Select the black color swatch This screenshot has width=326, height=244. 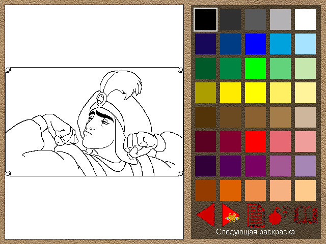pyautogui.click(x=205, y=19)
